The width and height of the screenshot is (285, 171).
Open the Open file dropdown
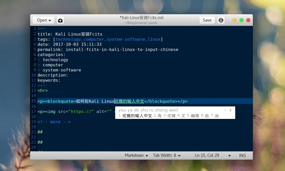43,20
